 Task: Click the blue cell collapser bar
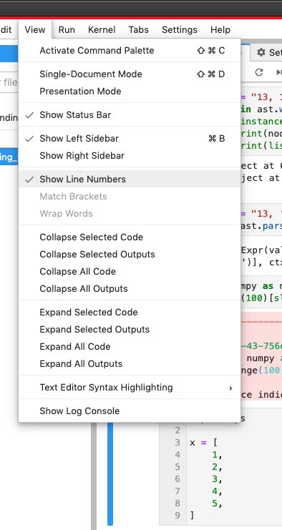110,473
